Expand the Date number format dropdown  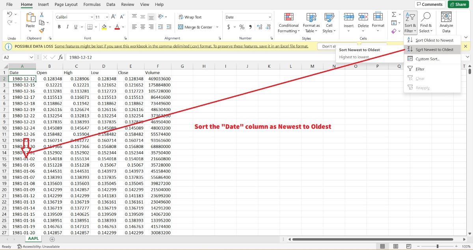pyautogui.click(x=270, y=17)
